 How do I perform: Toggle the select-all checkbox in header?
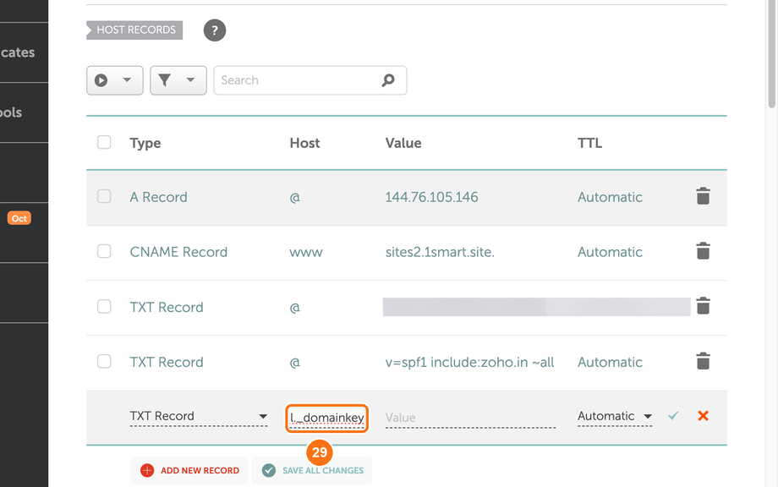[104, 142]
